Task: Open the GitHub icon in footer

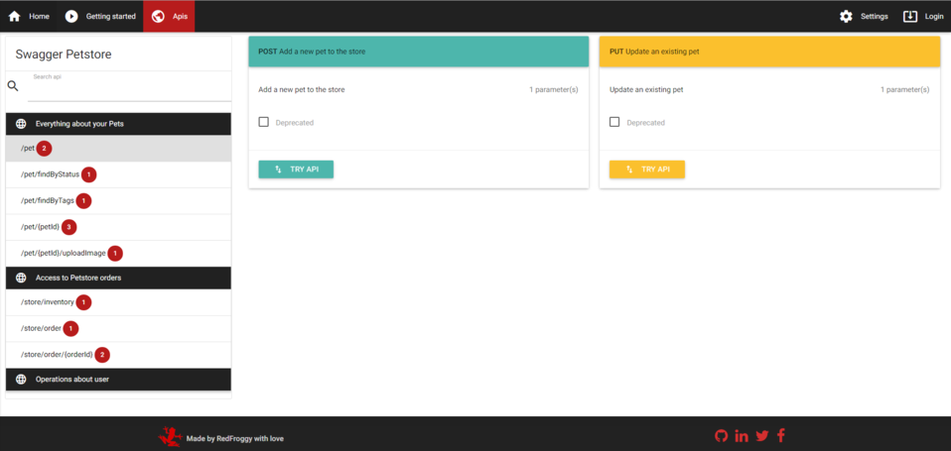Action: tap(721, 435)
